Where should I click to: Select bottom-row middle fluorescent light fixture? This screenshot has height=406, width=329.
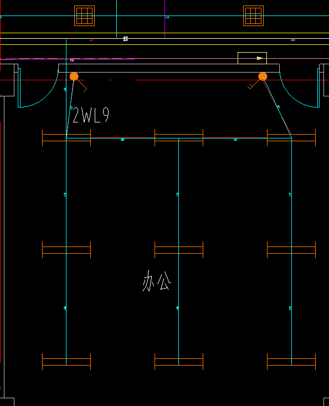click(x=179, y=362)
